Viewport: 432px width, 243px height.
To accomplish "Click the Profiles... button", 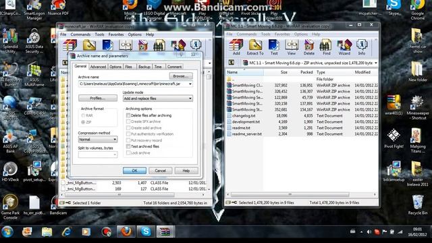I will (x=97, y=98).
